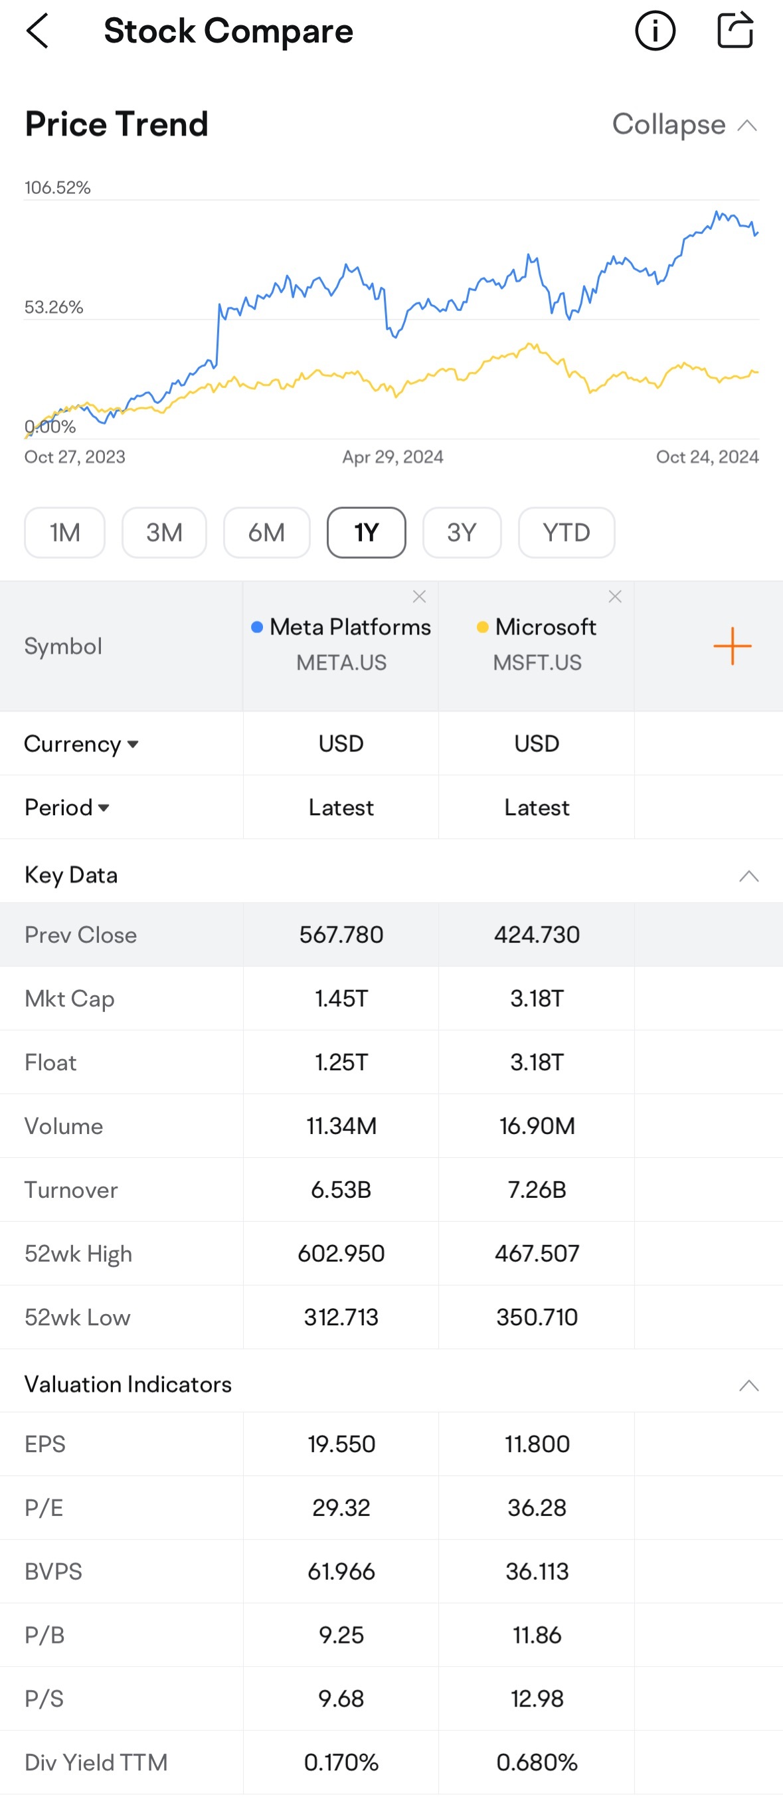Viewport: 783px width, 1803px height.
Task: Tap Microsoft's Currency value USD
Action: tap(537, 743)
